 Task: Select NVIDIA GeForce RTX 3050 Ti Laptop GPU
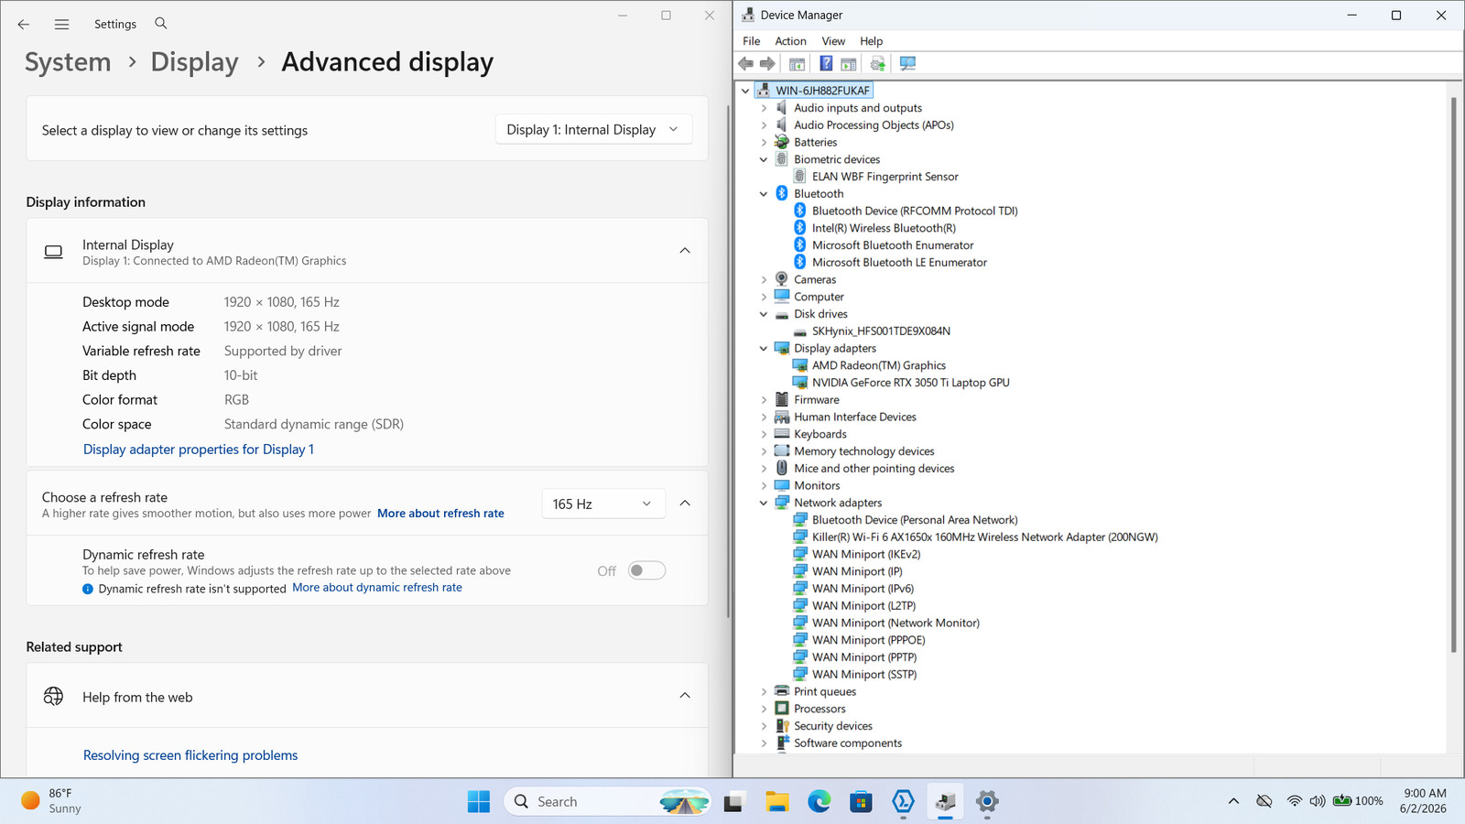coord(911,383)
